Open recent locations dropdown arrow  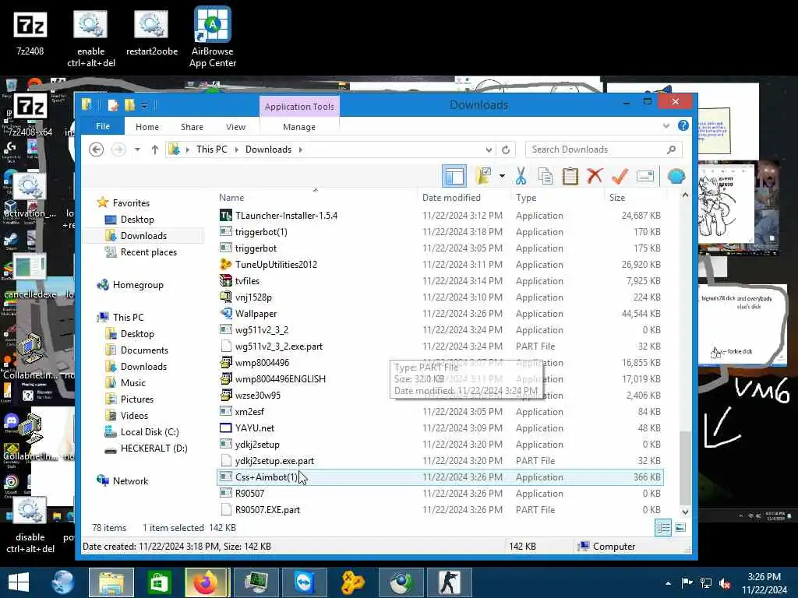click(137, 149)
